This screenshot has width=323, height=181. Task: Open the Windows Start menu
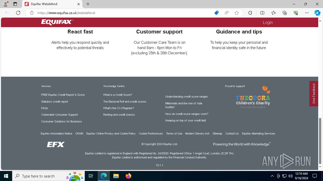pos(6,176)
